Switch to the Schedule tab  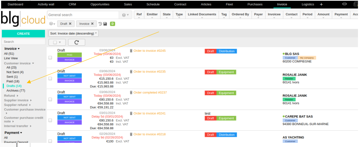(153, 5)
